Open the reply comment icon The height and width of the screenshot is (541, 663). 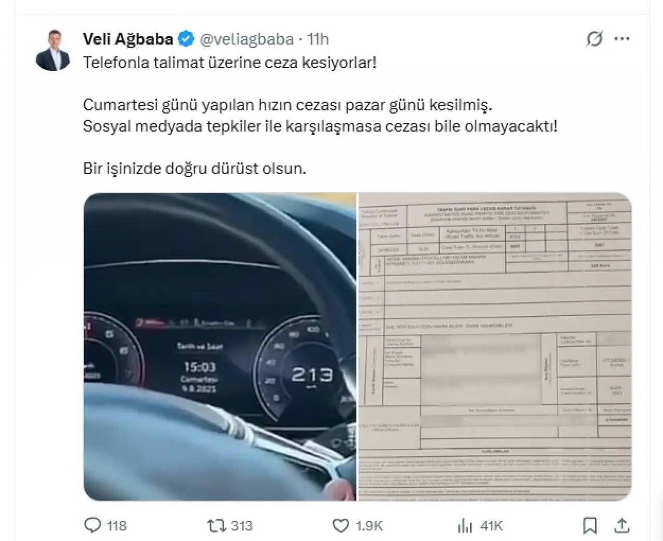click(92, 525)
